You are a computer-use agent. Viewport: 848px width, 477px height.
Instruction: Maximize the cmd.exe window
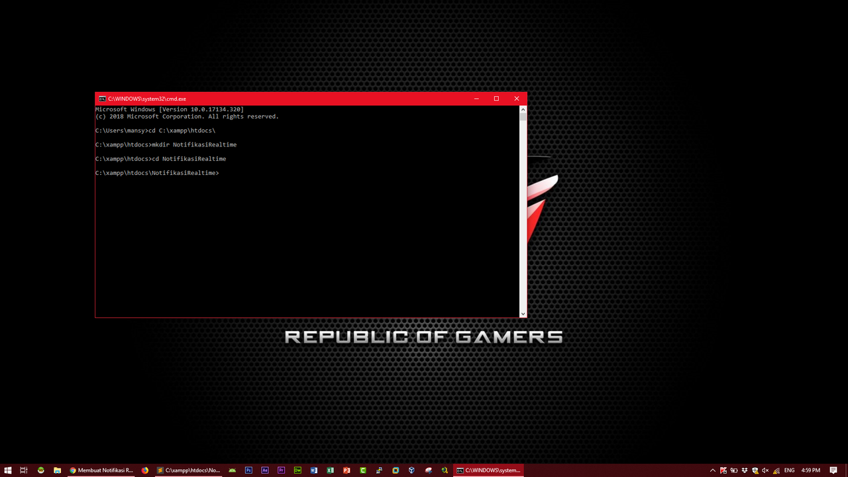tap(496, 99)
